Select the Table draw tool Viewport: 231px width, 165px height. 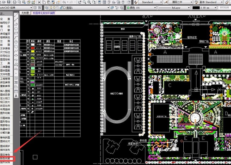tap(16, 92)
